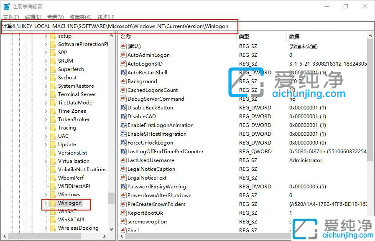Open the 文件(F) menu
This screenshot has width=375, height=241.
pyautogui.click(x=11, y=17)
